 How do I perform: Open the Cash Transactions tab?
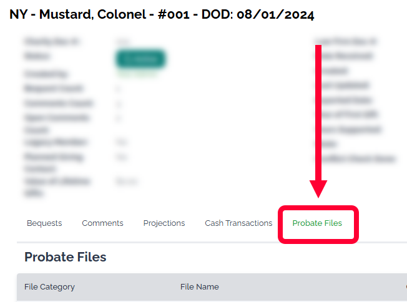click(x=238, y=223)
